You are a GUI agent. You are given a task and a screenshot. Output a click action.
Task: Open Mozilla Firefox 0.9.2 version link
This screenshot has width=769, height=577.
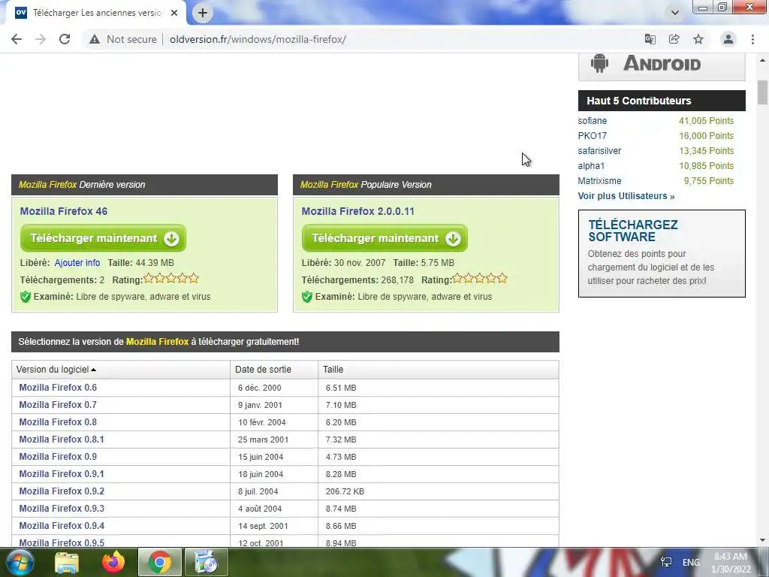point(62,491)
